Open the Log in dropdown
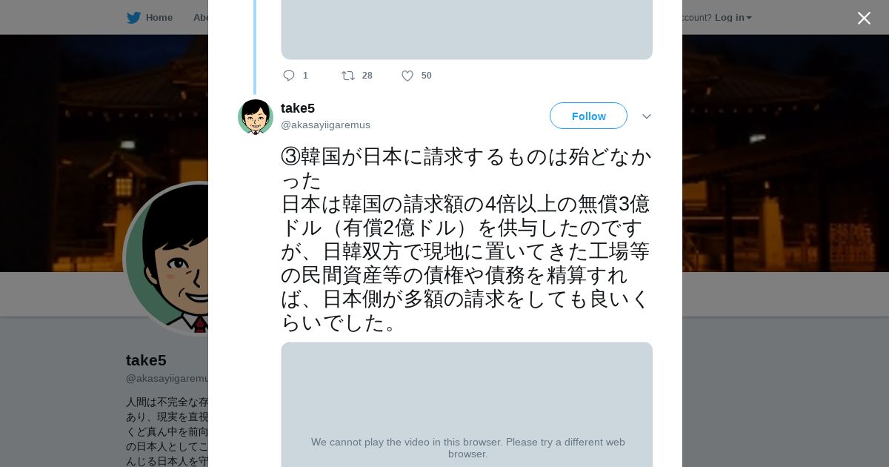This screenshot has width=889, height=467. pos(733,18)
